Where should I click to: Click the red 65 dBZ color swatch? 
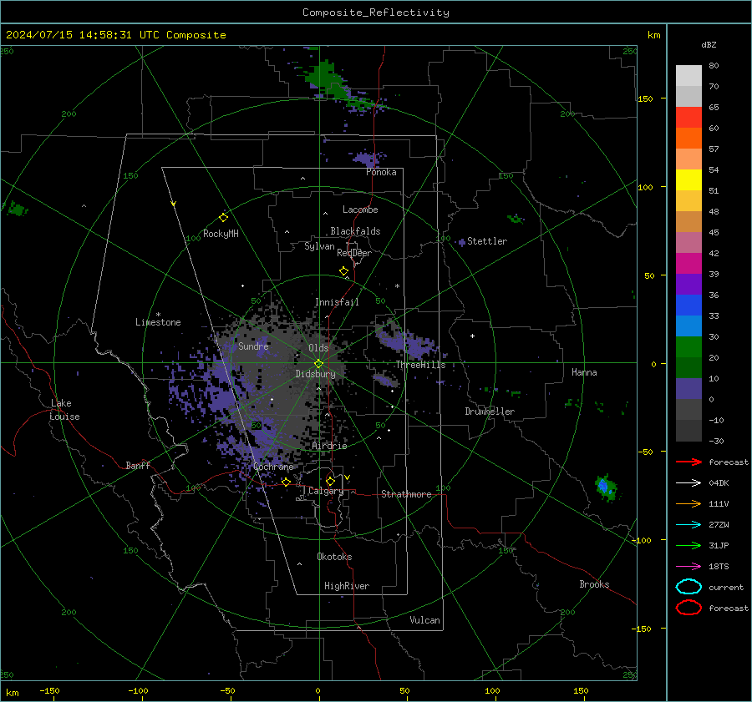pos(688,118)
